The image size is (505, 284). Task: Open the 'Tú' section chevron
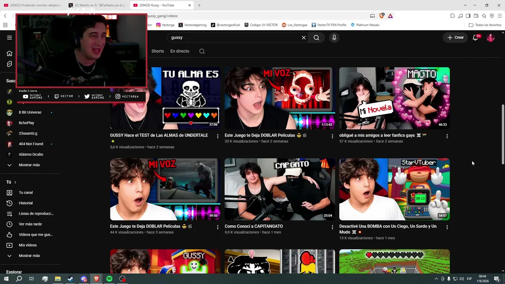pos(15,182)
